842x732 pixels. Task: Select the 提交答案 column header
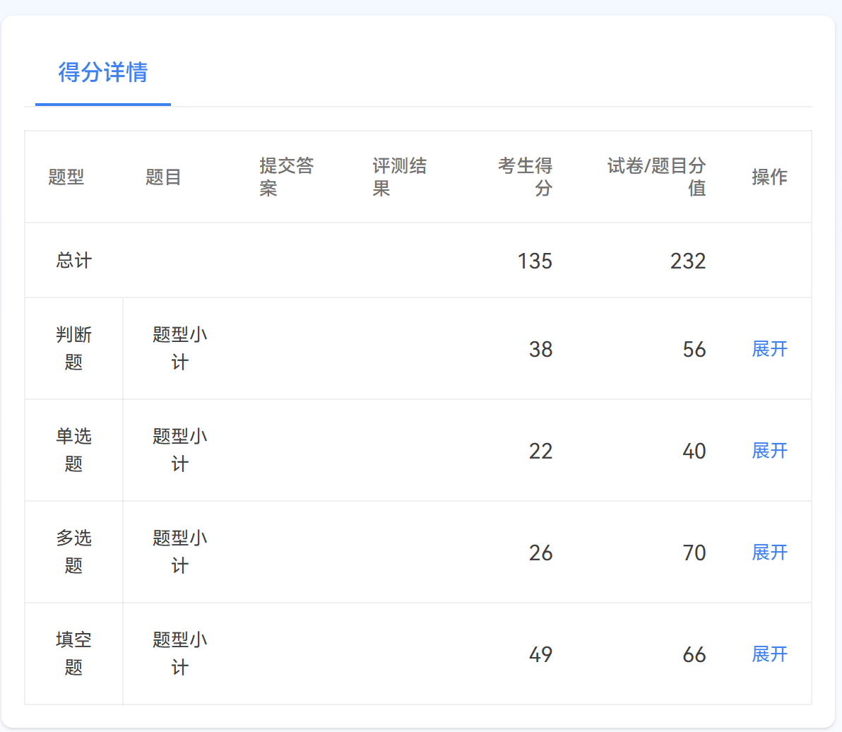(x=286, y=177)
